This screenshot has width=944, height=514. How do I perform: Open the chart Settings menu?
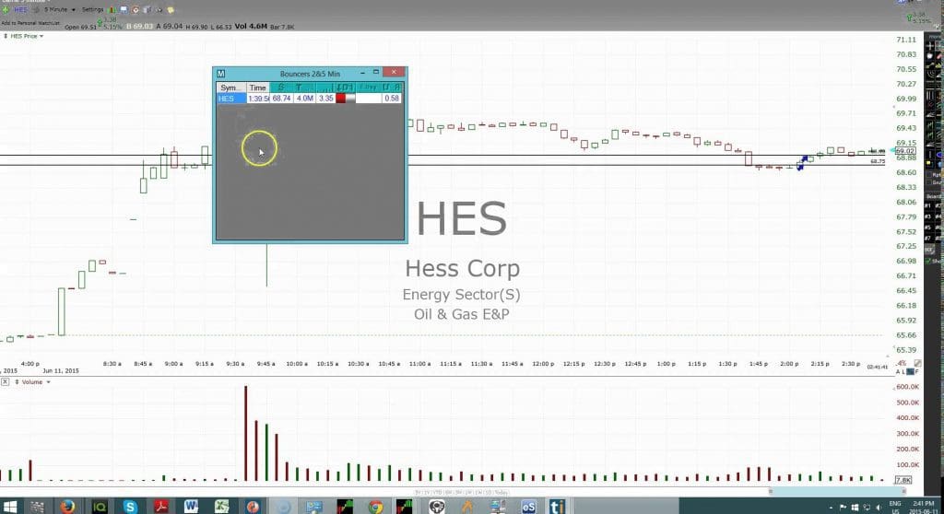[93, 9]
